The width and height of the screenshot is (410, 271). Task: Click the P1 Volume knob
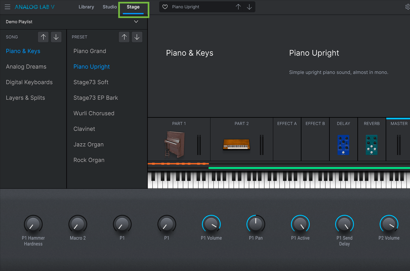click(x=211, y=224)
